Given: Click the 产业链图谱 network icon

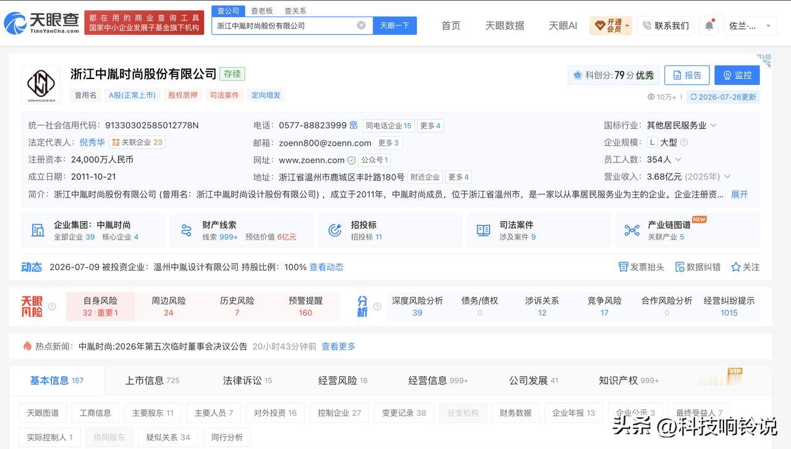Looking at the screenshot, I should click(x=632, y=230).
